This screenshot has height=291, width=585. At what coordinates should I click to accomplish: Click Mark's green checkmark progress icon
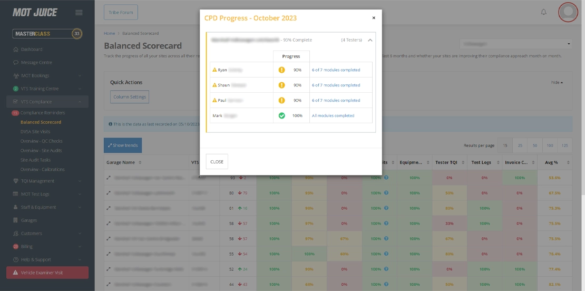(x=281, y=115)
